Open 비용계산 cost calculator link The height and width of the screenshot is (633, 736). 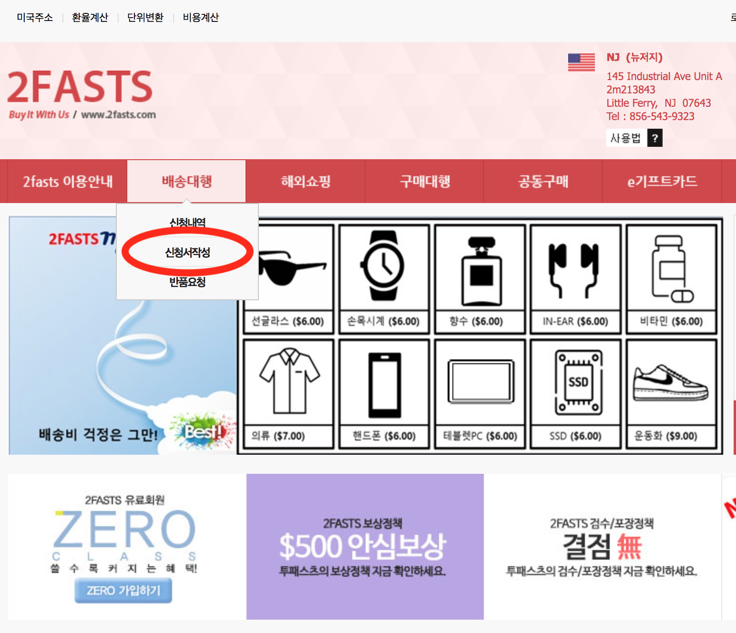[201, 18]
